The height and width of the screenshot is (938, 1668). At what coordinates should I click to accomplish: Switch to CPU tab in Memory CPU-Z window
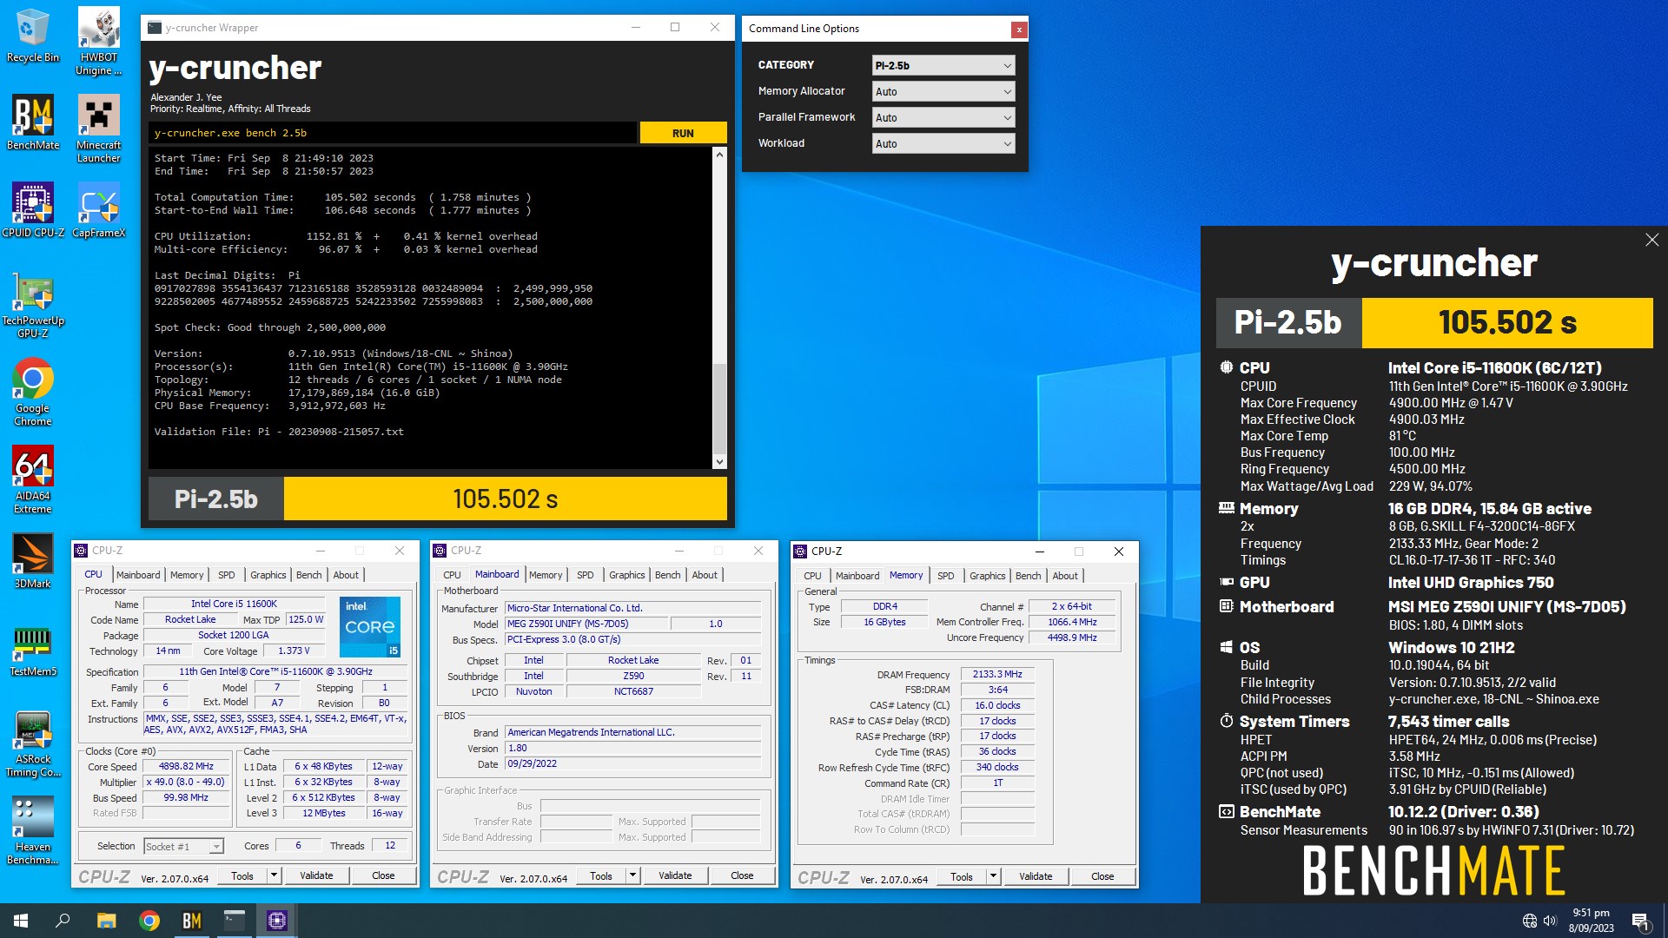812,576
